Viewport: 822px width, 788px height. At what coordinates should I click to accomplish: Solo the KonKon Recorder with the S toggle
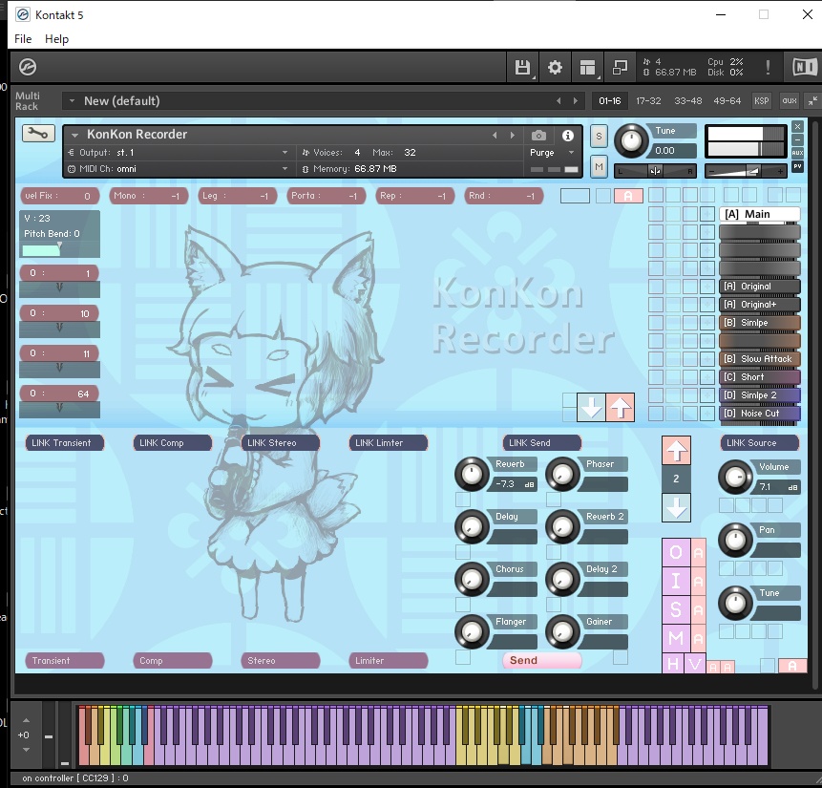tap(599, 137)
